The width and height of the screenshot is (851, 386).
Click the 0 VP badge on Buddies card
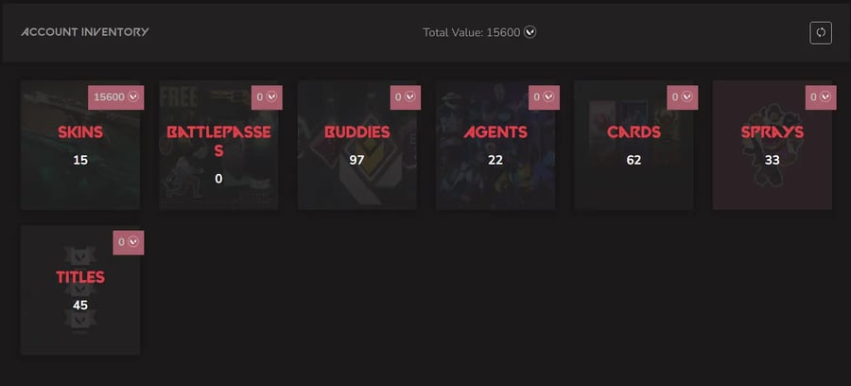(406, 97)
